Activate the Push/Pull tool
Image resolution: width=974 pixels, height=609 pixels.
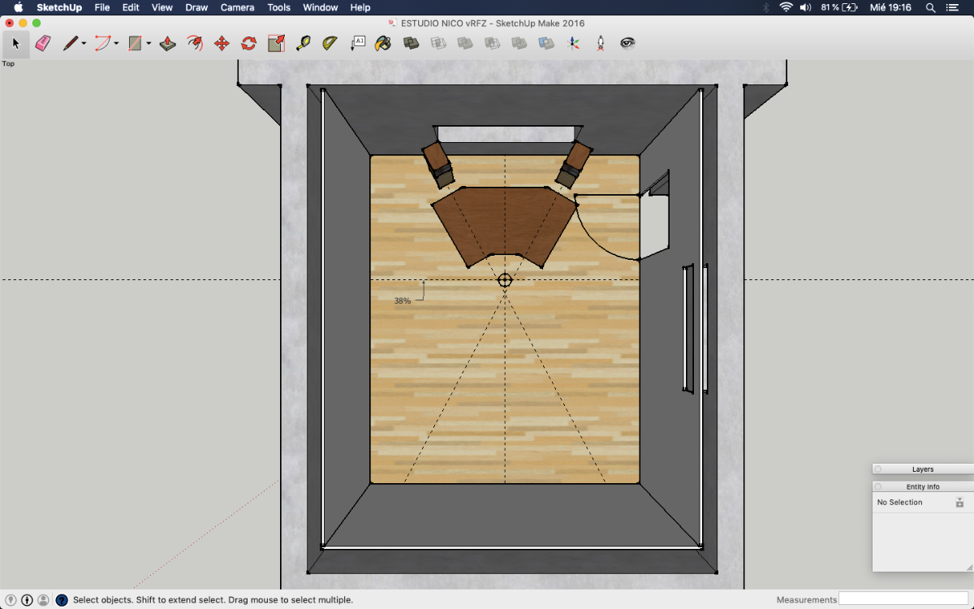click(x=168, y=43)
